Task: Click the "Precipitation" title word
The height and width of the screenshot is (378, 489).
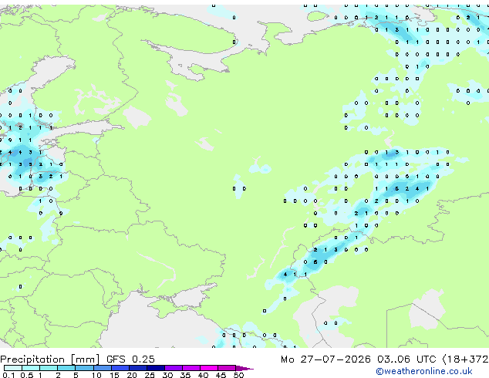Action: click(x=32, y=359)
